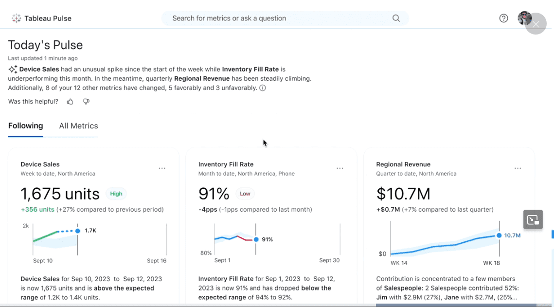This screenshot has height=307, width=554.
Task: Click 'Quarter to date, North America' subtitle
Action: tap(416, 174)
